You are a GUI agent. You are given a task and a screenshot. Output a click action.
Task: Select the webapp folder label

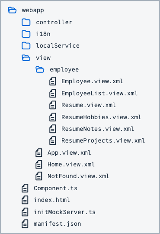[33, 10]
